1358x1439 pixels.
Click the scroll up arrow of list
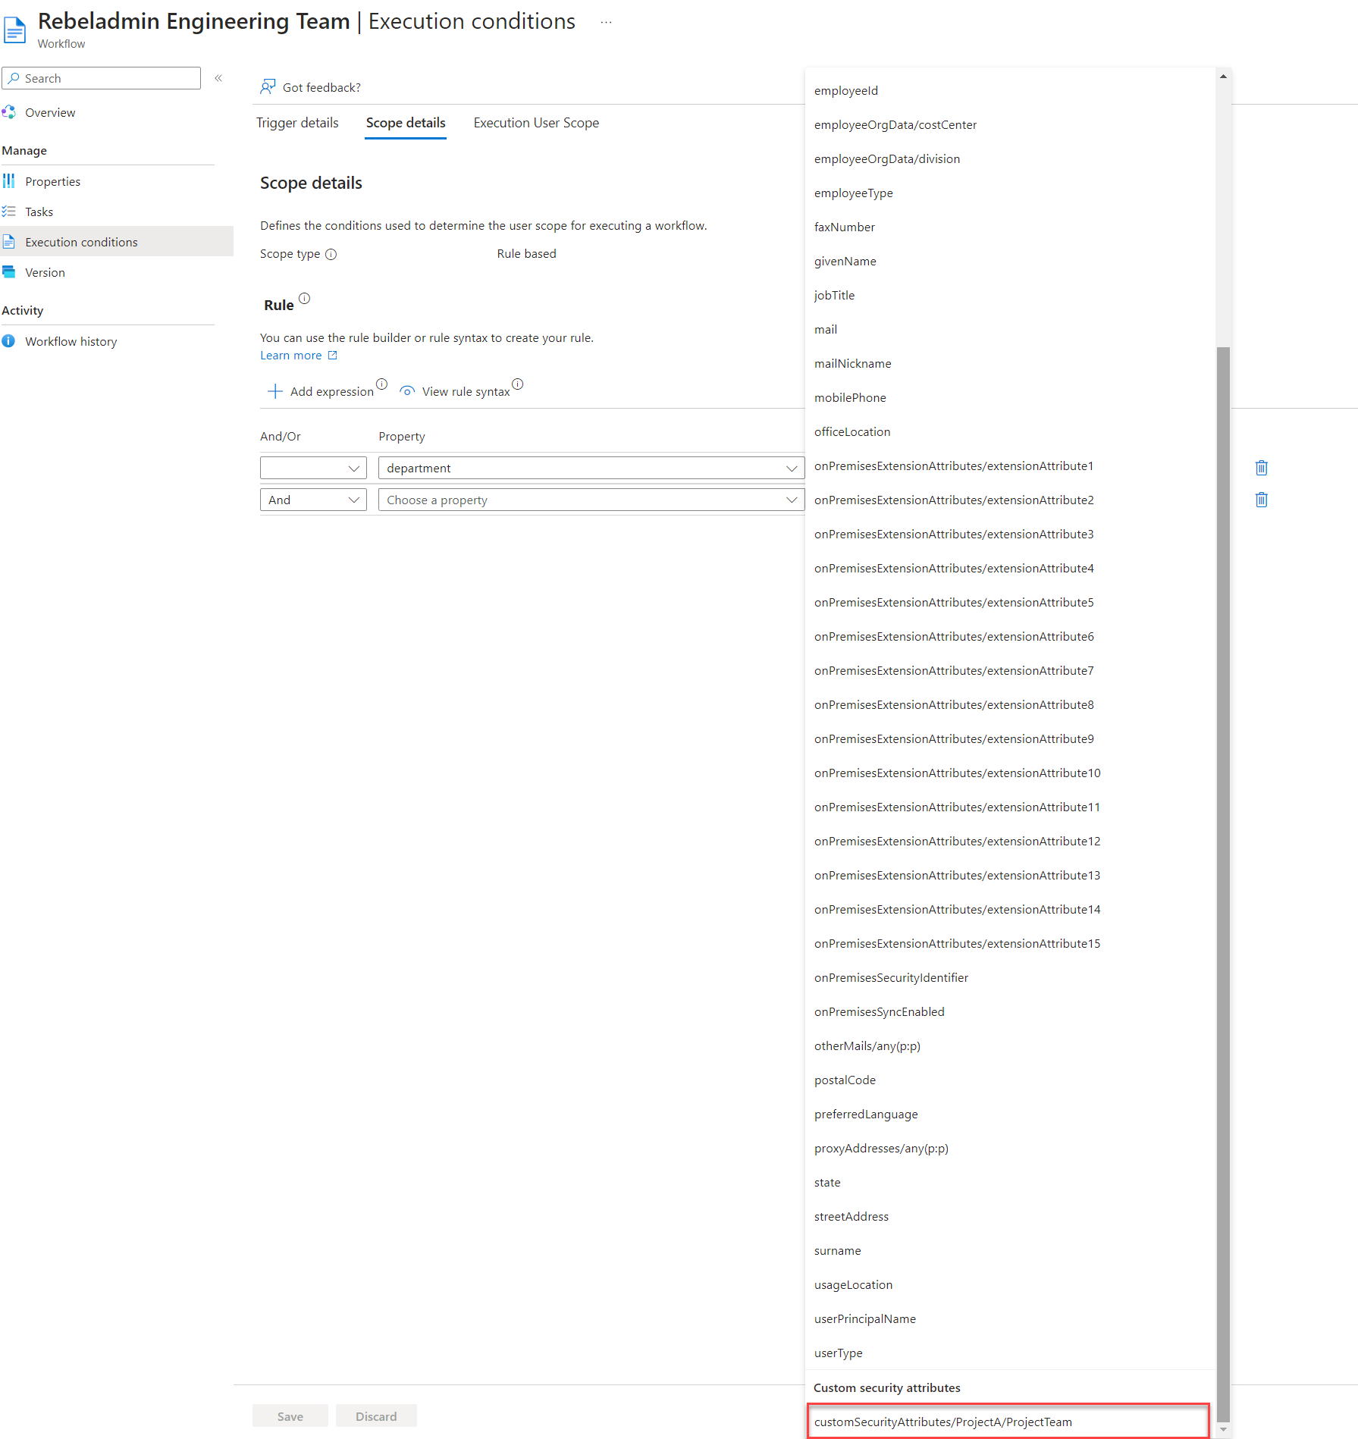tap(1223, 76)
